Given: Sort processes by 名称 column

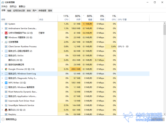Looking at the screenshot, I should pyautogui.click(x=19, y=18).
